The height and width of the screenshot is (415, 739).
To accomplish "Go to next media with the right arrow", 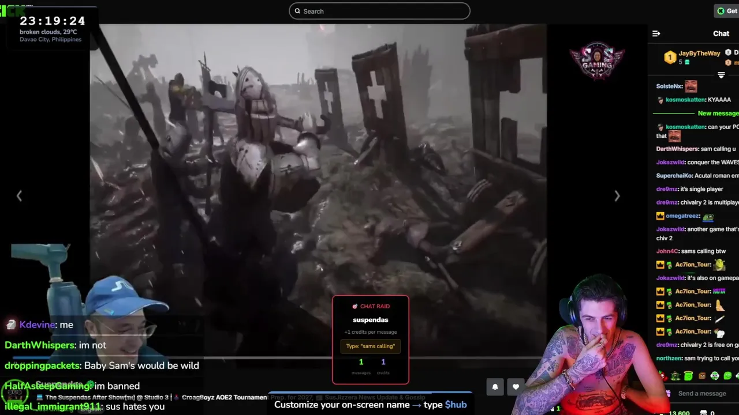I will pos(617,196).
